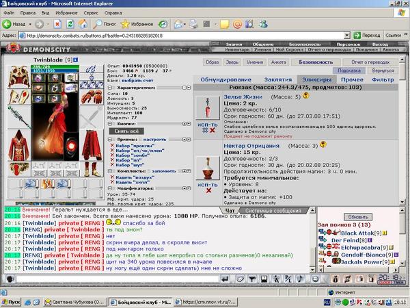Select the equipped staff weapon slot

(19, 117)
